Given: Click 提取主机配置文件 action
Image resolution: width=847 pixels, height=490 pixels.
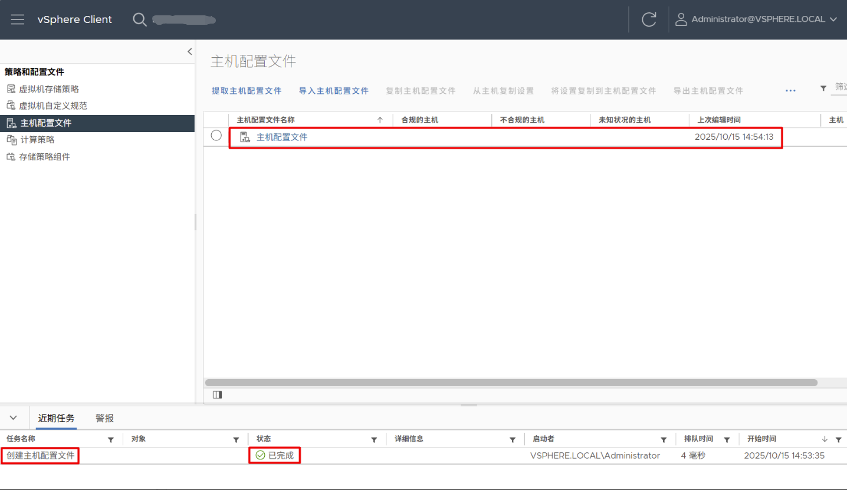Looking at the screenshot, I should (x=247, y=91).
